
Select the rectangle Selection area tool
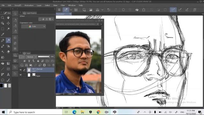3,29
